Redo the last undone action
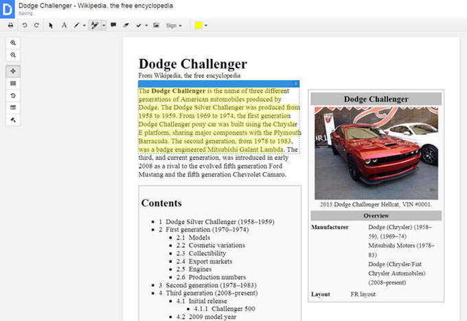Screen dimensions: 467x321 [36, 25]
